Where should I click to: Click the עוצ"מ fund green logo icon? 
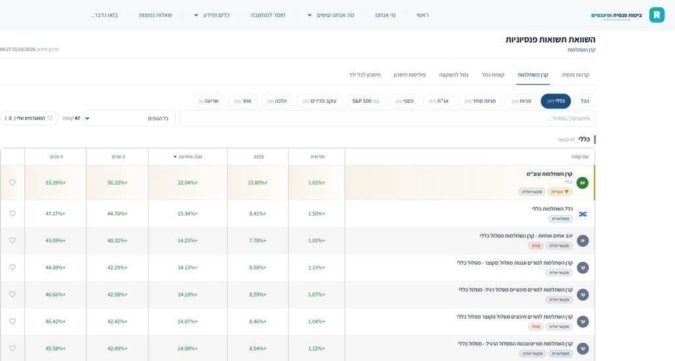coord(583,183)
